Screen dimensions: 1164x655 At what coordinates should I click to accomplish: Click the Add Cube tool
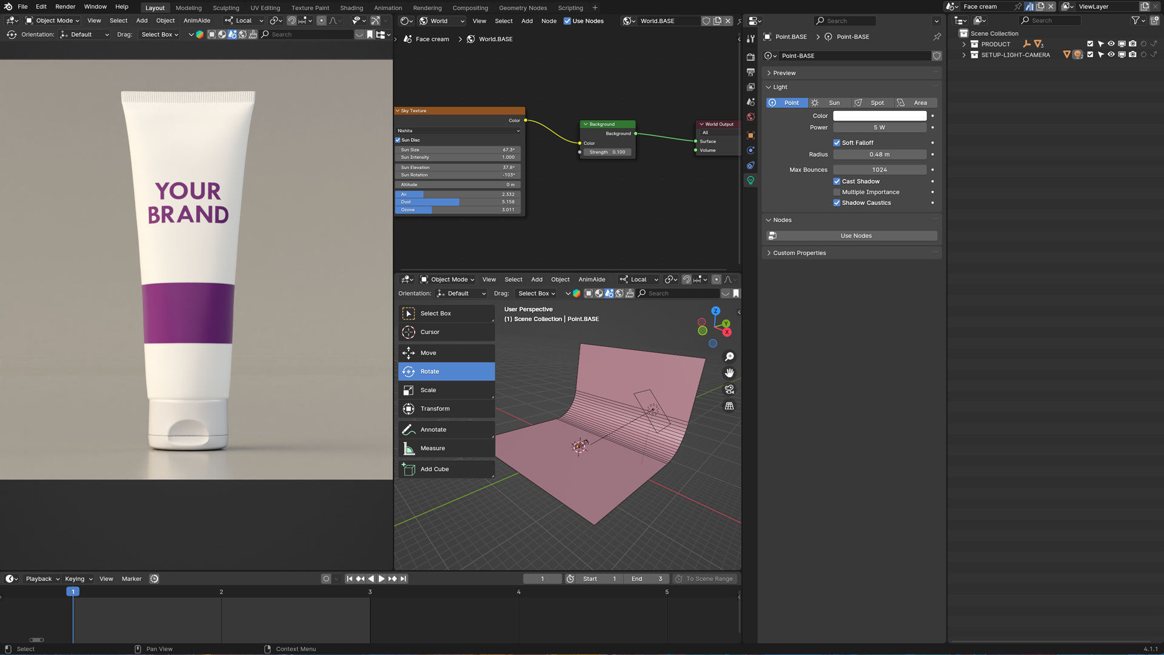446,469
